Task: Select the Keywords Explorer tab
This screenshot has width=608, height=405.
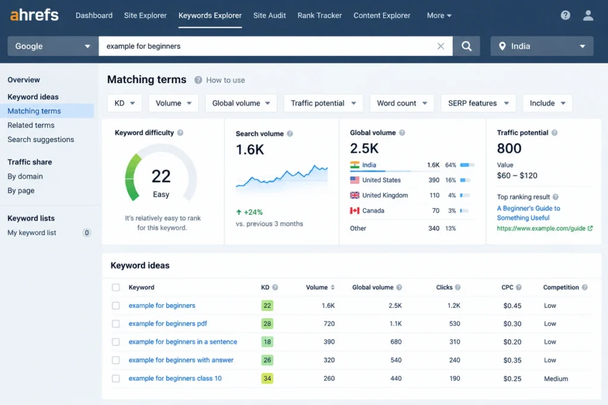Action: (x=210, y=15)
